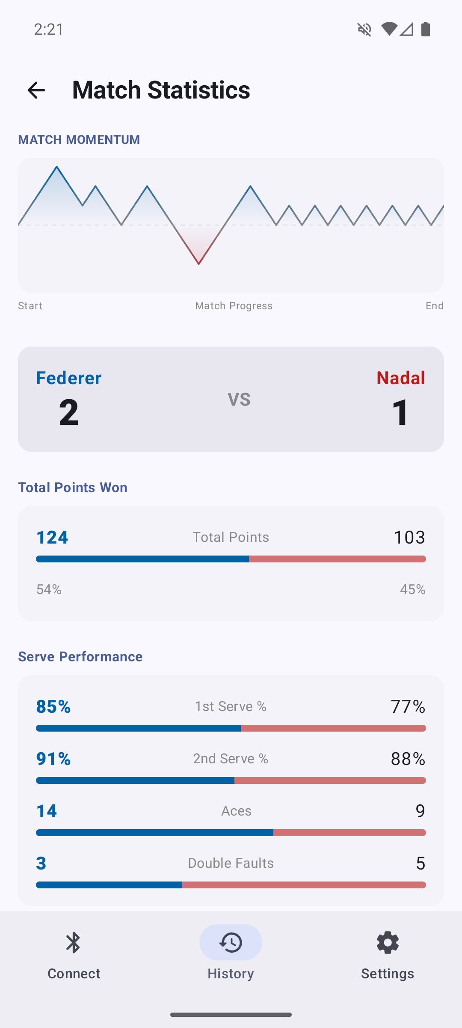Tap the Settings gear icon
Image resolution: width=462 pixels, height=1028 pixels.
click(388, 942)
